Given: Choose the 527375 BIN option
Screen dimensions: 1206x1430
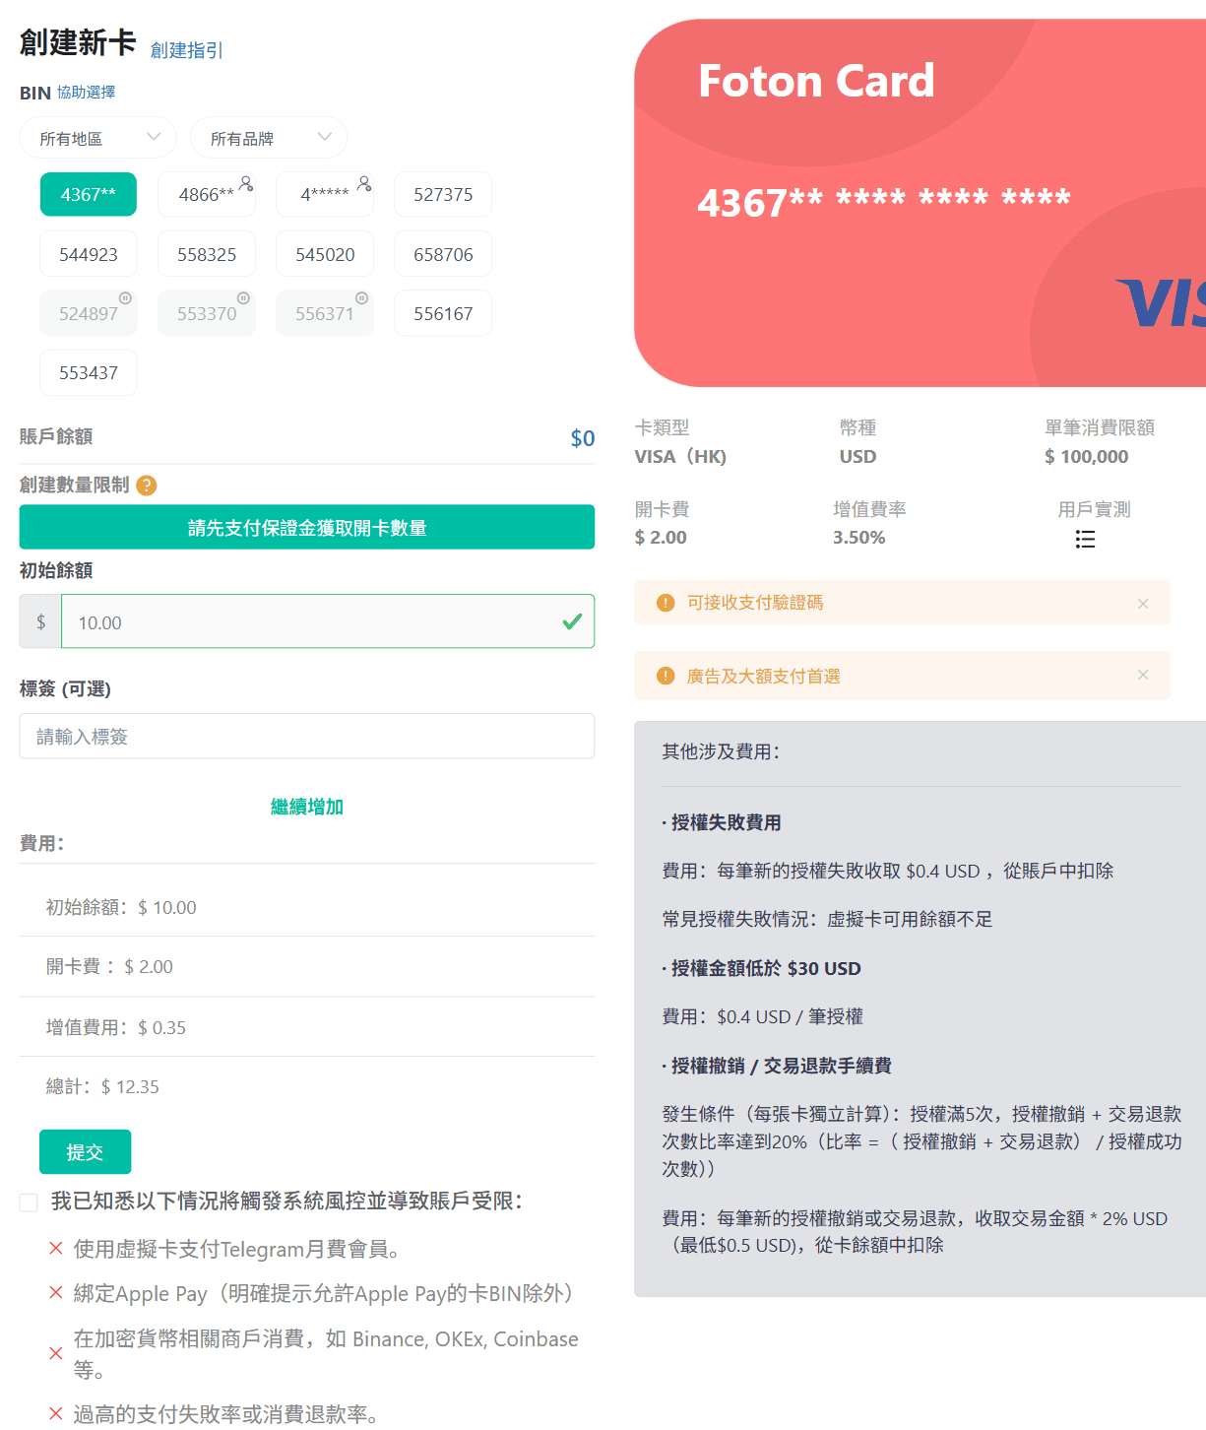Looking at the screenshot, I should pos(443,194).
